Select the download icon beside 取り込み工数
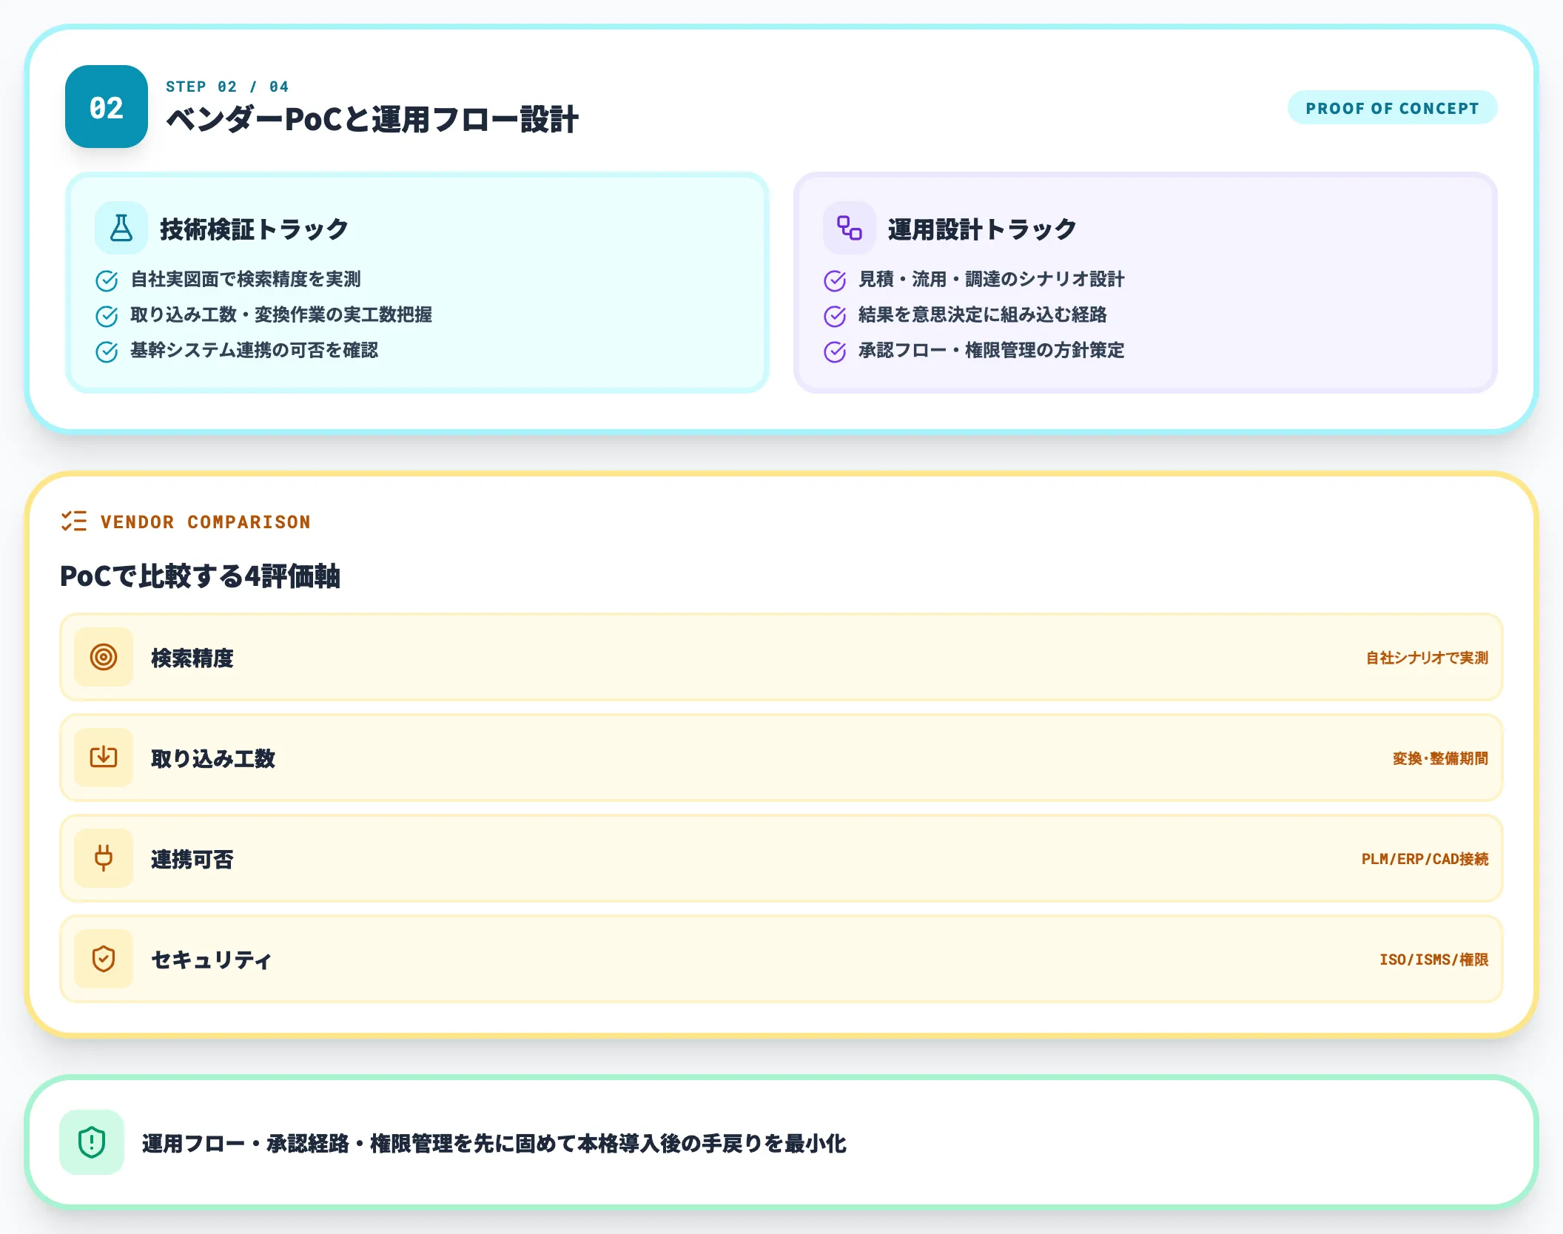The height and width of the screenshot is (1234, 1563). tap(104, 758)
